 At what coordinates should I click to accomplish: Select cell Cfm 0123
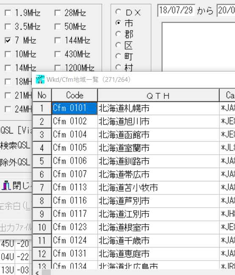tap(75, 228)
